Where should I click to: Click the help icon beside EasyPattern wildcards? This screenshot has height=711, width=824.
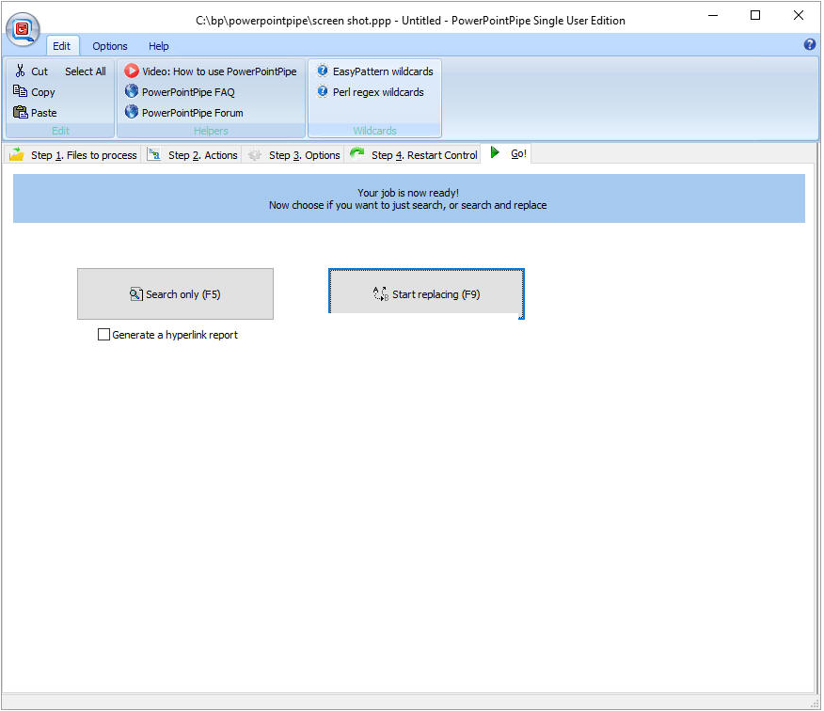[322, 71]
